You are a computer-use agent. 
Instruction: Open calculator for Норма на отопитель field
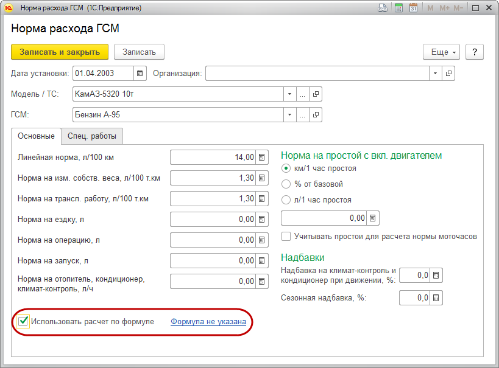(261, 281)
